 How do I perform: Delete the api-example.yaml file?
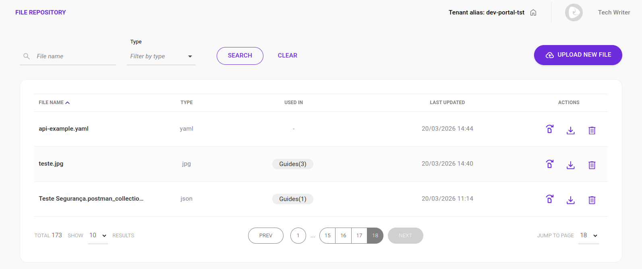pos(592,130)
